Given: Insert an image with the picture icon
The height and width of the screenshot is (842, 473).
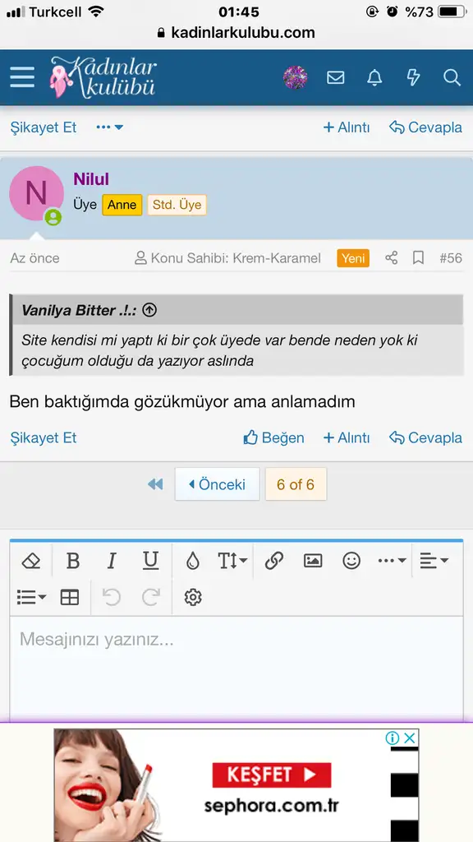Looking at the screenshot, I should coord(313,561).
